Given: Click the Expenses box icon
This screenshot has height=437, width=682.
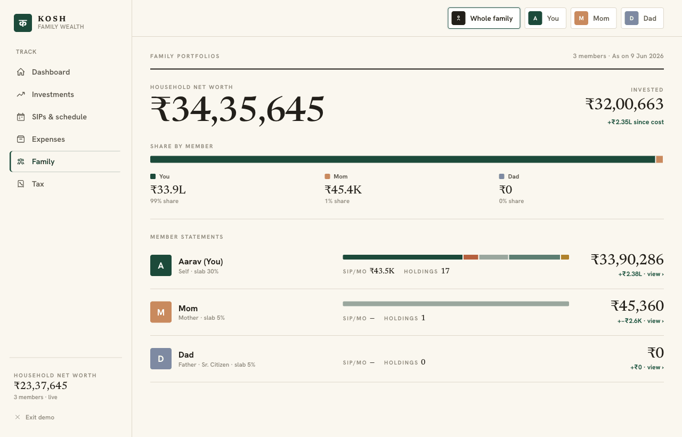Looking at the screenshot, I should point(21,139).
